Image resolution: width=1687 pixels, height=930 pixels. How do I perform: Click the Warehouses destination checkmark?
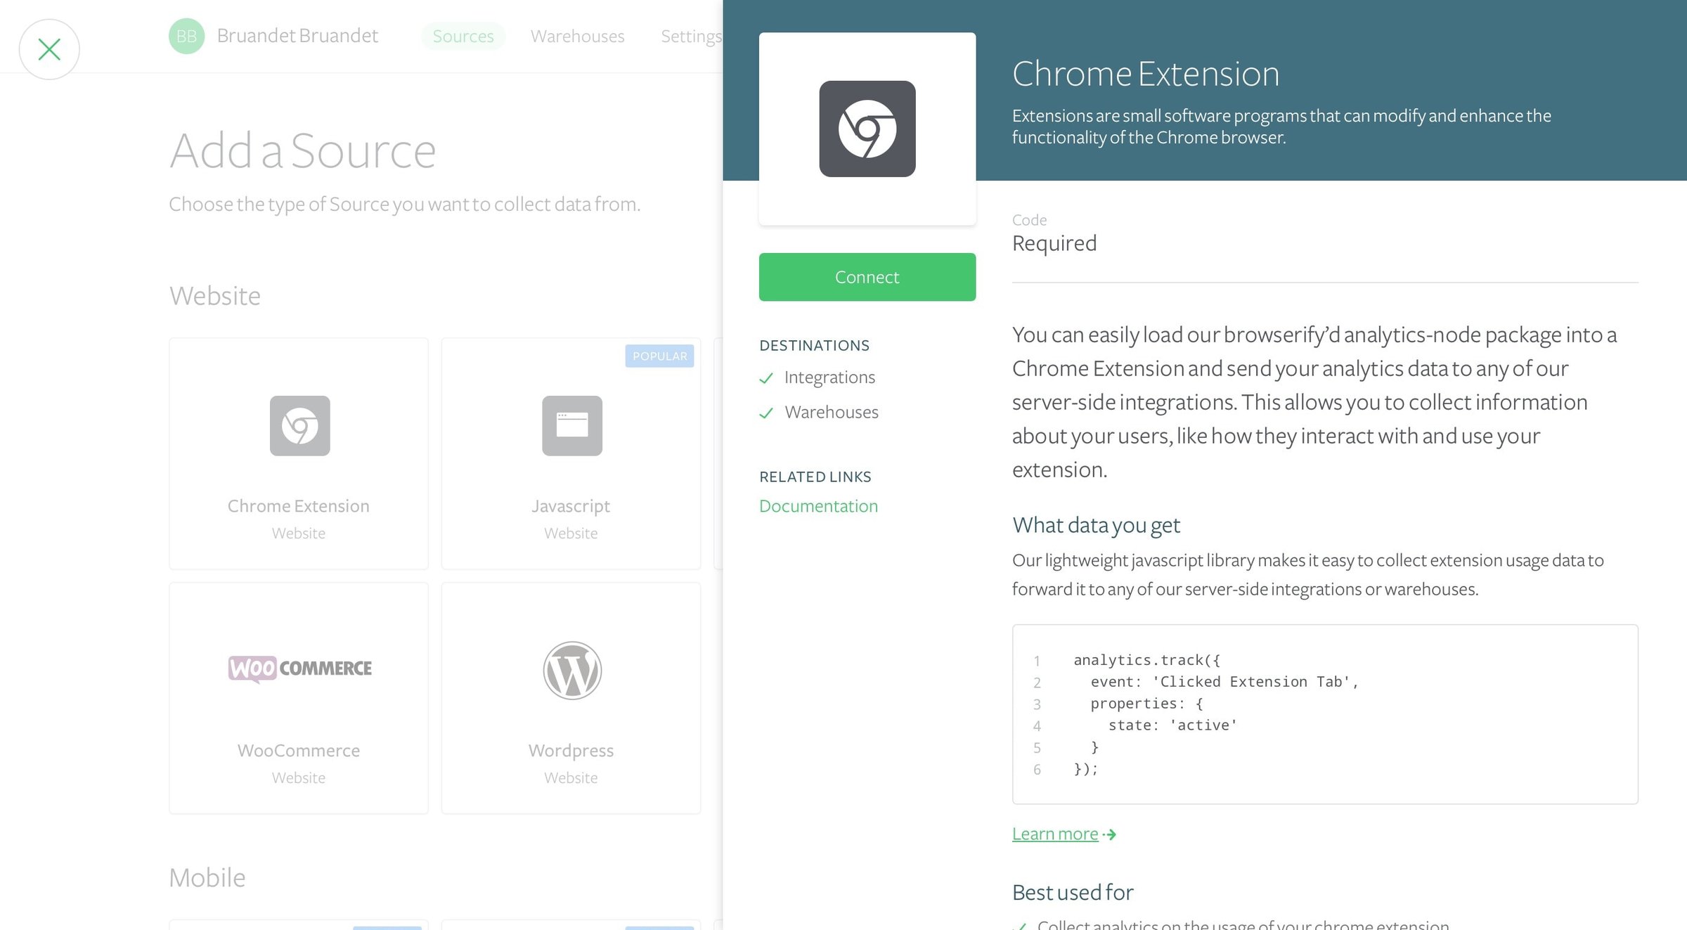point(766,413)
